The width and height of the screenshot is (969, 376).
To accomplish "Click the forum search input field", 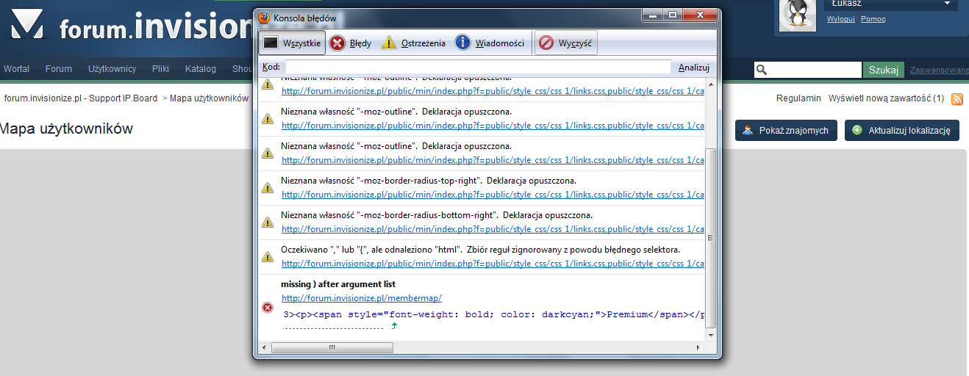I will coord(814,70).
